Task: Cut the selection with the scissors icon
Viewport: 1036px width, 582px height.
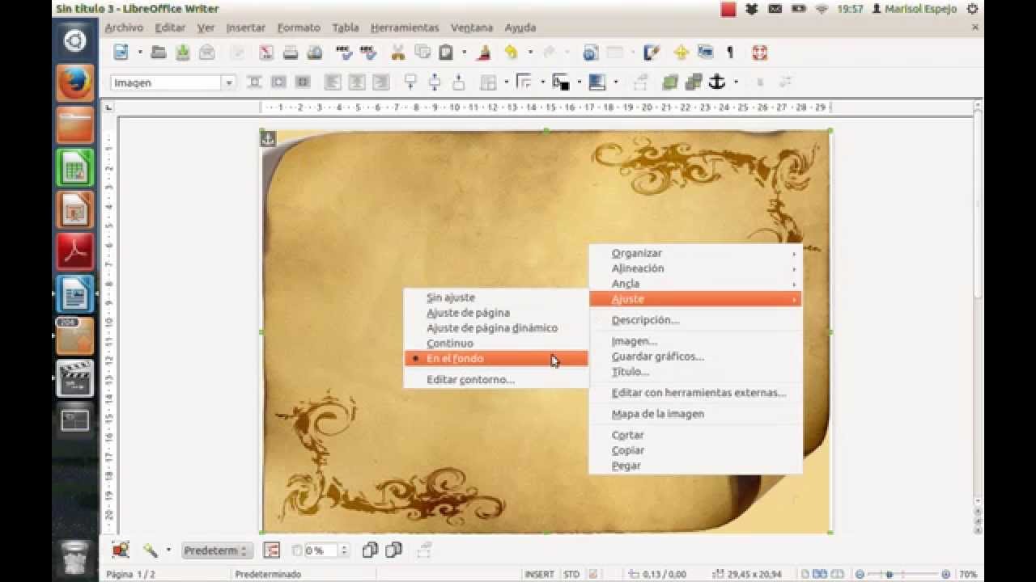Action: coord(397,53)
